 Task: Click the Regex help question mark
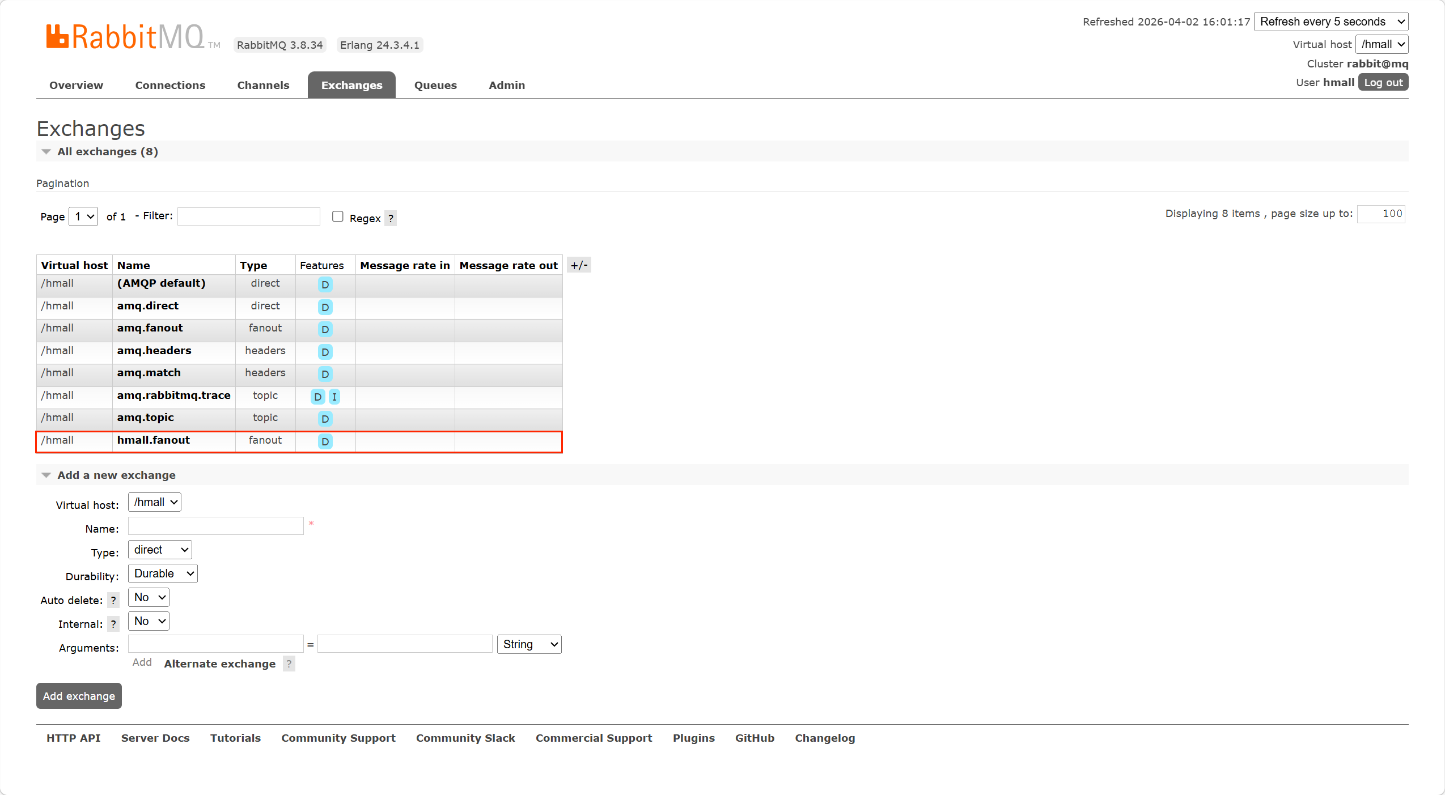(x=391, y=218)
